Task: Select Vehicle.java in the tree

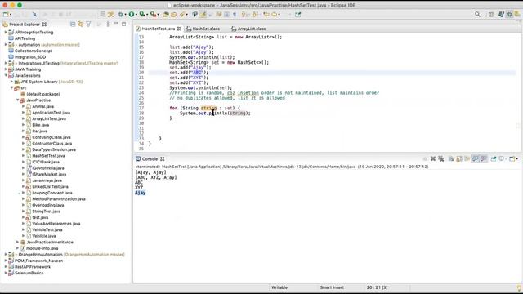Action: pyautogui.click(x=43, y=236)
